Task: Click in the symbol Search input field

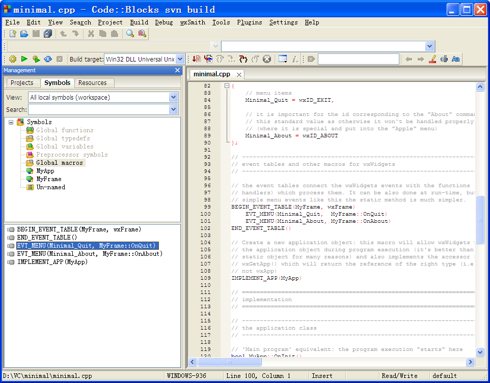Action: point(99,109)
